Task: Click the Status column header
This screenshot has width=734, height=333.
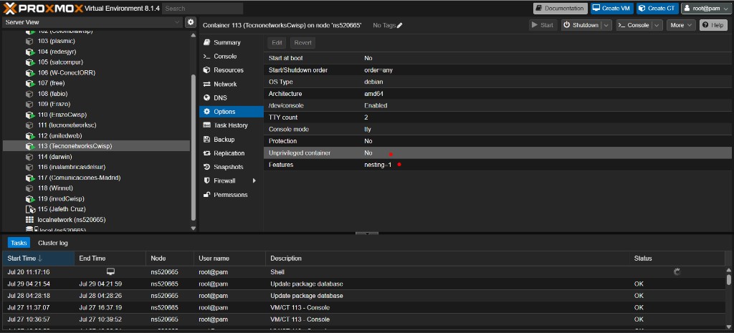Action: click(677, 259)
